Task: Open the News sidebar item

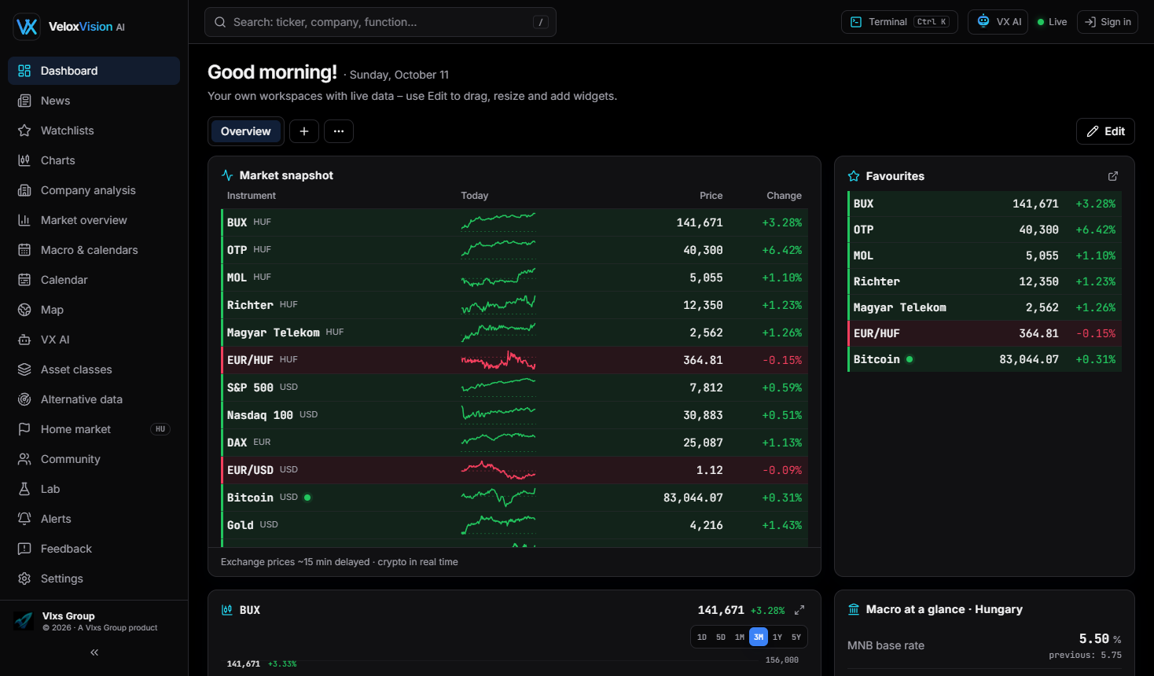Action: [x=94, y=101]
